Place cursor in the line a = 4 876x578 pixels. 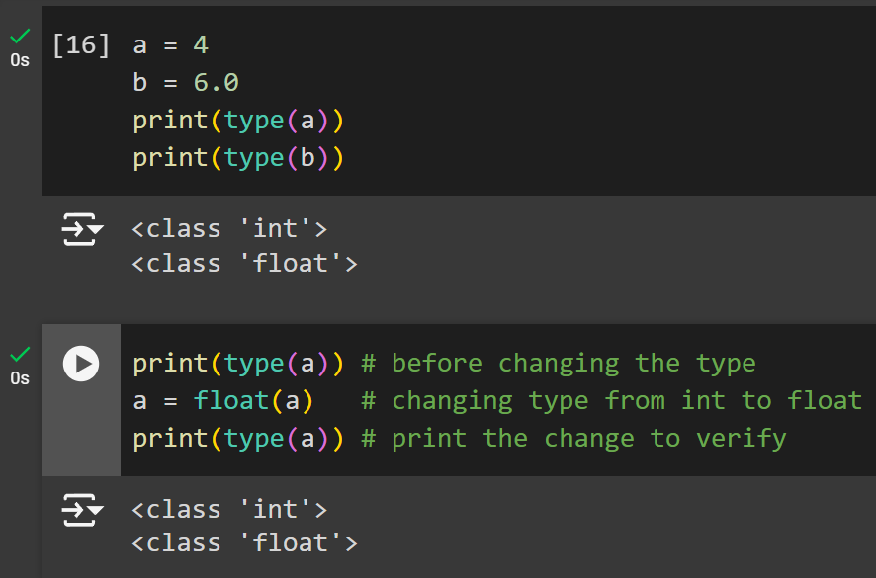click(x=171, y=45)
